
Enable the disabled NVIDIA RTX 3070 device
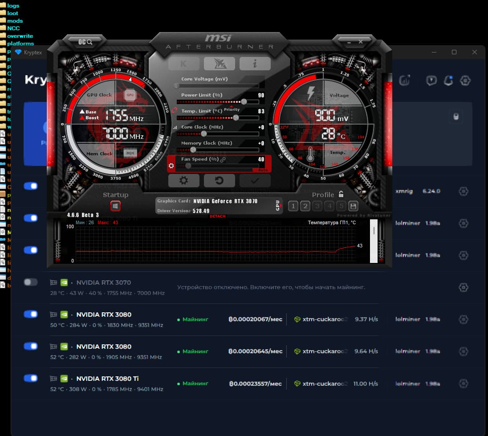(x=31, y=282)
